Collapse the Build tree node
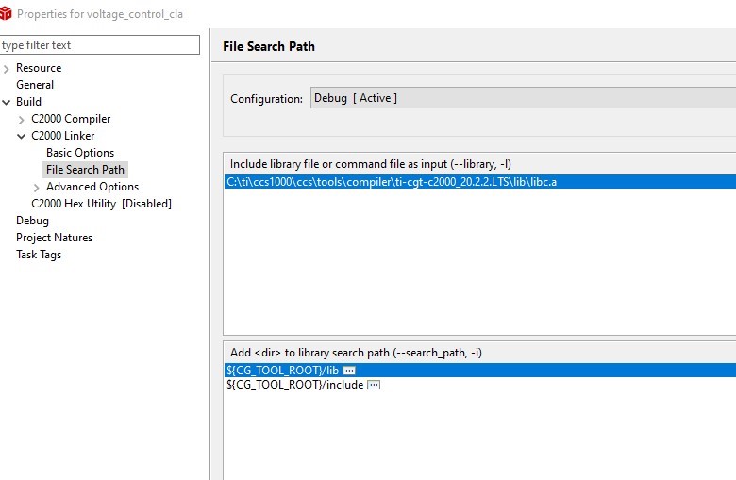 click(x=7, y=102)
